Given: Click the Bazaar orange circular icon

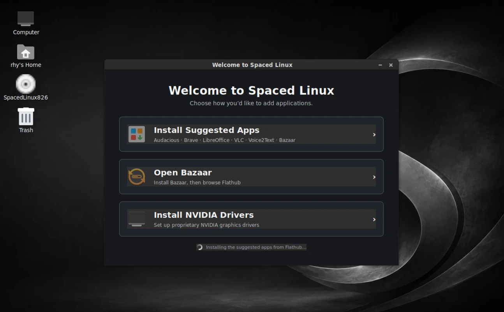Looking at the screenshot, I should (137, 177).
